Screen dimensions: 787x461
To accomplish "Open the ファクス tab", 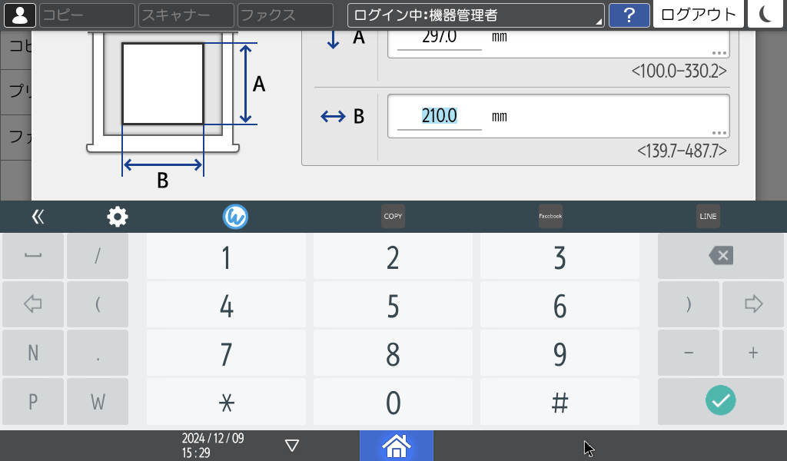I will 285,15.
